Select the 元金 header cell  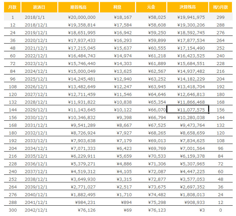coord(150,7)
